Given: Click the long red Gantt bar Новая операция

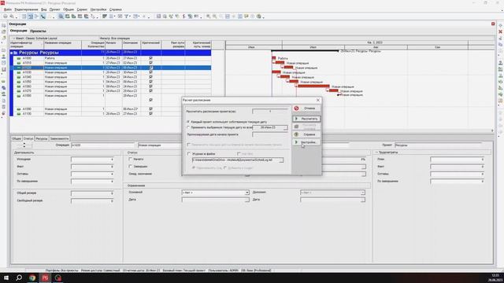Looking at the screenshot, I should click(313, 86).
